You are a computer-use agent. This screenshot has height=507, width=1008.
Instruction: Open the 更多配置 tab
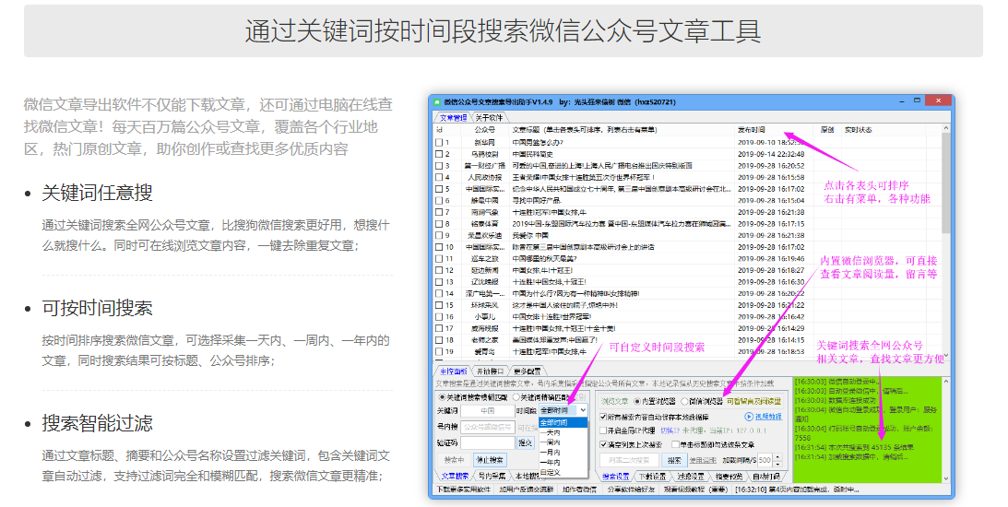pos(528,371)
